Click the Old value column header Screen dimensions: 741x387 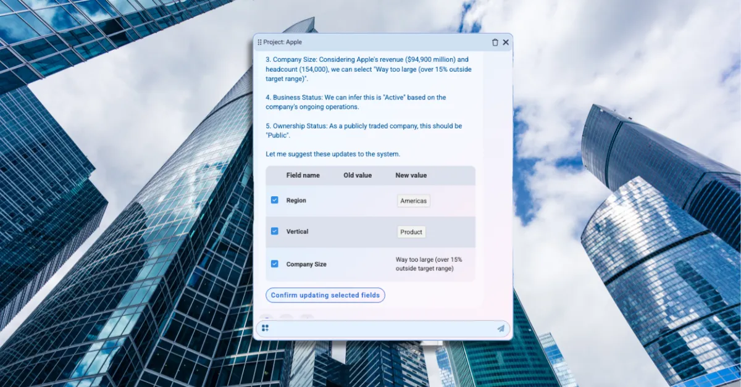pos(358,175)
